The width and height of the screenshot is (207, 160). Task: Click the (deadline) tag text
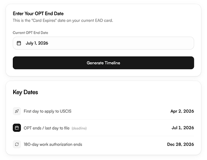pyautogui.click(x=79, y=128)
